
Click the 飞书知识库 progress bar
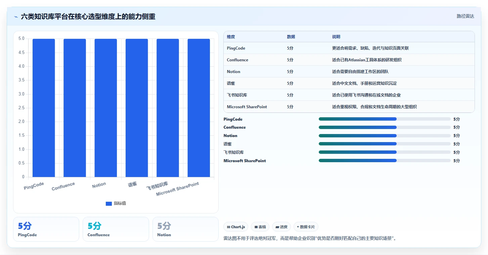[385, 152]
